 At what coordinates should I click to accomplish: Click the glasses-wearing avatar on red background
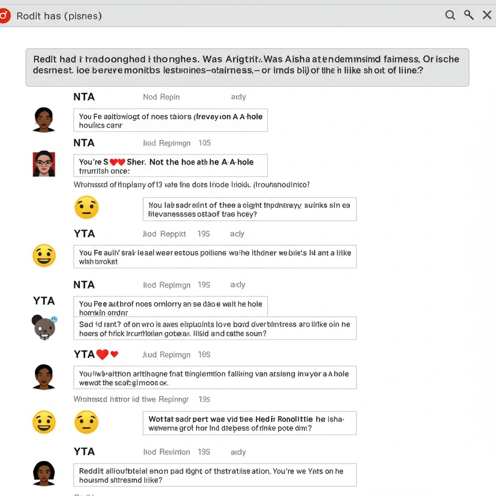[x=44, y=164]
